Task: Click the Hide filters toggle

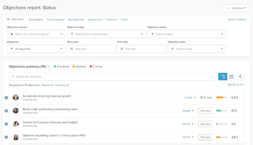Action: (16, 20)
